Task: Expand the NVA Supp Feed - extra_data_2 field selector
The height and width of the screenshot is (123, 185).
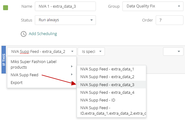Action: [42, 52]
